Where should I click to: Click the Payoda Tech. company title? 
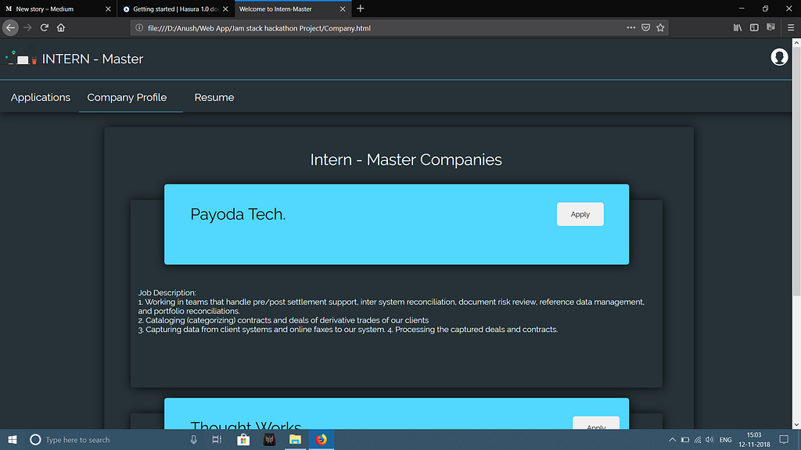click(238, 214)
